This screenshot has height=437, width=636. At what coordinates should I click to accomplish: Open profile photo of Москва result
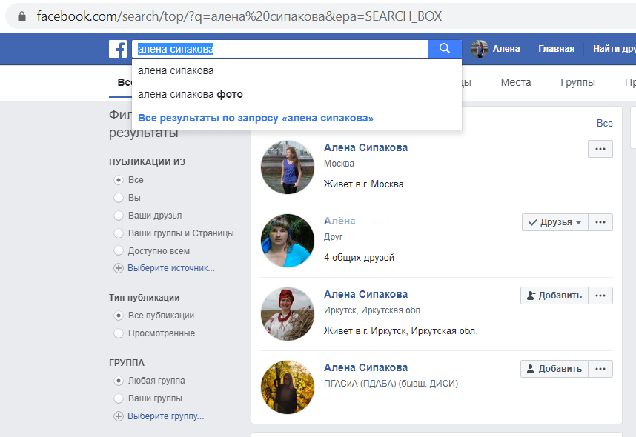(x=288, y=167)
